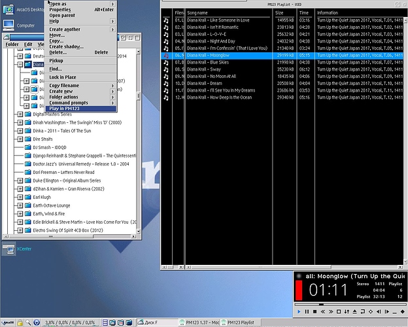
Task: Choose Lock in Place menu entry
Action: [80, 77]
